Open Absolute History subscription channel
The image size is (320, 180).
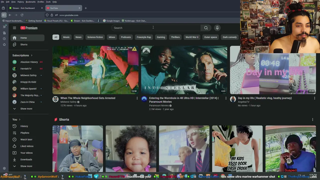[x=27, y=62]
